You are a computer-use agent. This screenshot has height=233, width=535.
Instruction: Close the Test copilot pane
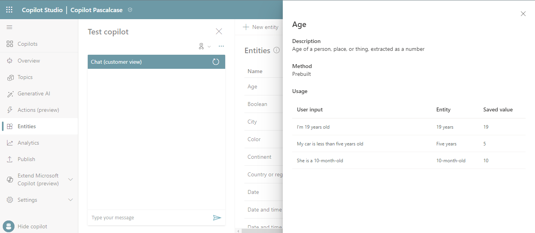tap(219, 31)
